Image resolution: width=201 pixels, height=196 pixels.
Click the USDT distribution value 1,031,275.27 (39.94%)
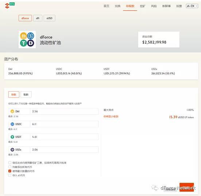pyautogui.click(x=117, y=73)
